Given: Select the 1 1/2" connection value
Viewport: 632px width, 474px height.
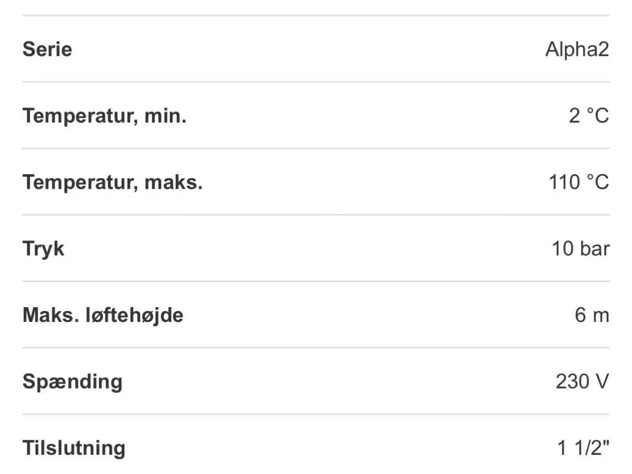Looking at the screenshot, I should tap(583, 448).
